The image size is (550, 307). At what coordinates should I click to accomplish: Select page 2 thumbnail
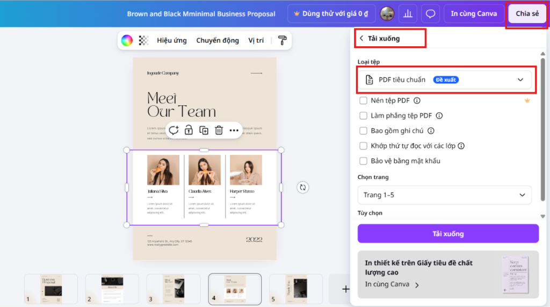pos(112,289)
